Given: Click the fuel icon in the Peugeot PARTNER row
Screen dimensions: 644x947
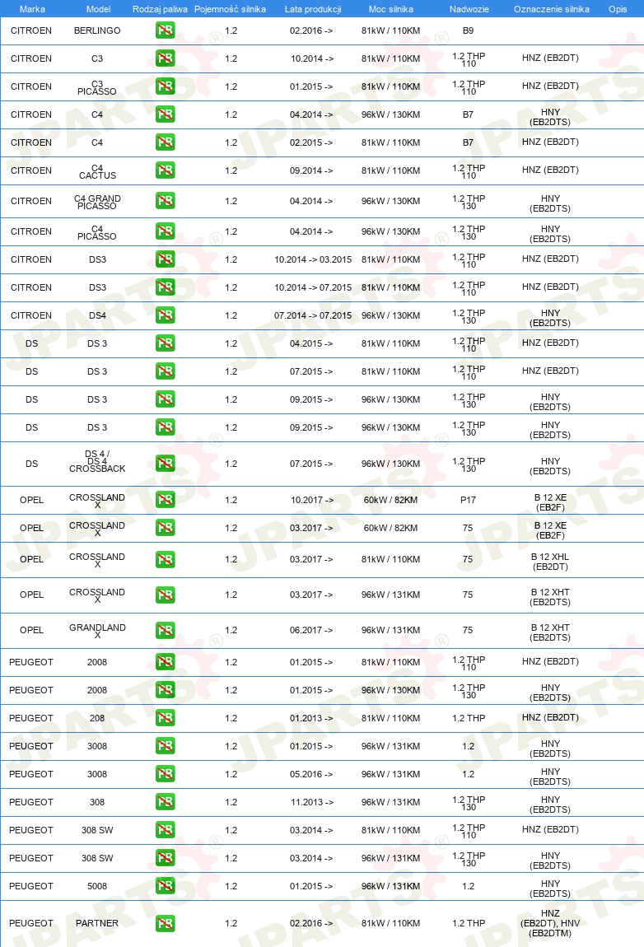Looking at the screenshot, I should (x=165, y=923).
